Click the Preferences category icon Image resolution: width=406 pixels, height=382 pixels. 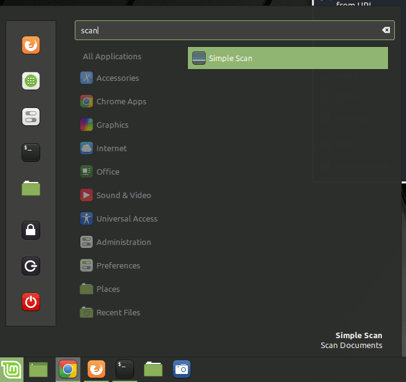pos(87,265)
